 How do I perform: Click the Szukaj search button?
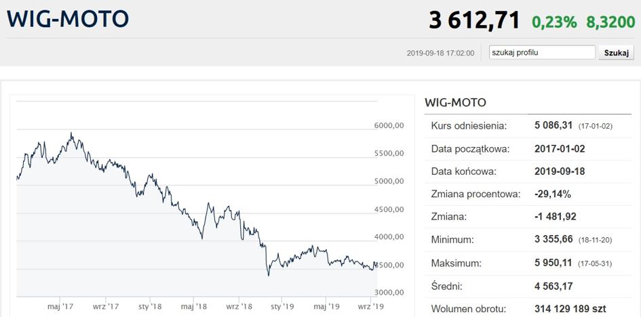point(616,53)
